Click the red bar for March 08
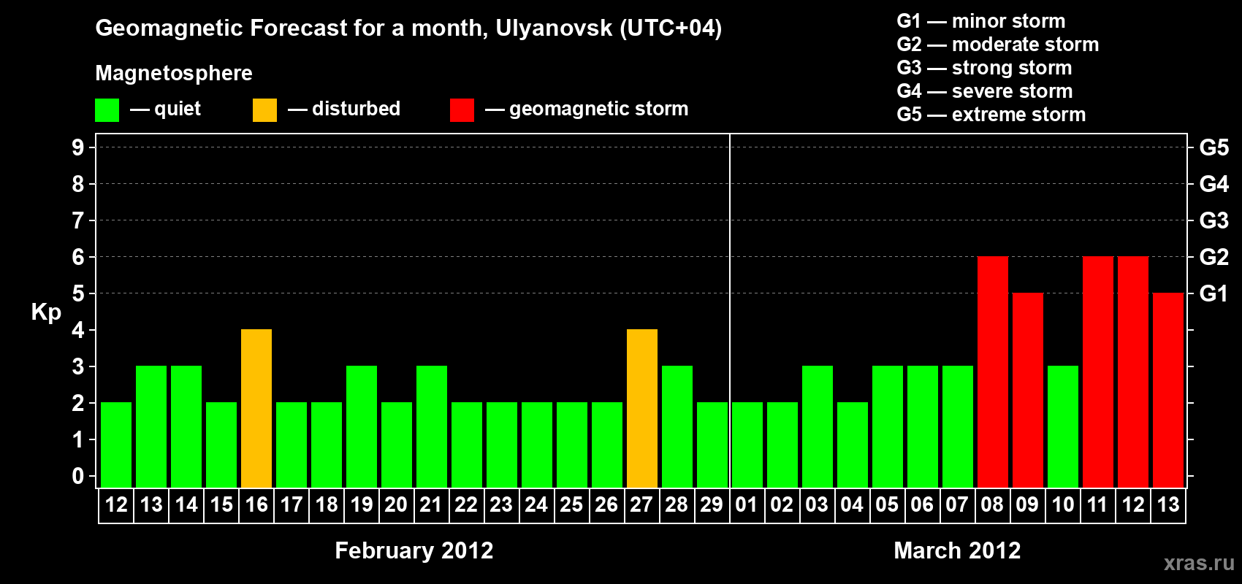This screenshot has height=584, width=1242. pos(993,372)
